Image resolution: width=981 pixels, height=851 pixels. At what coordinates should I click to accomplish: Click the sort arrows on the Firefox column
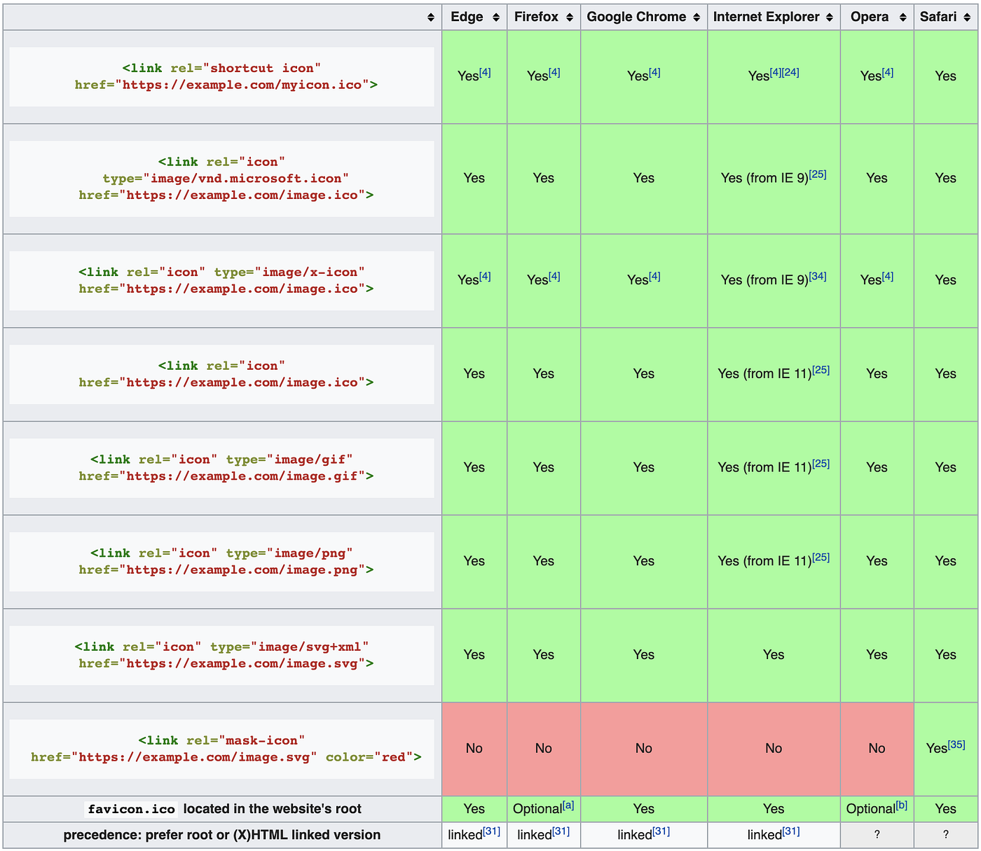pos(569,16)
